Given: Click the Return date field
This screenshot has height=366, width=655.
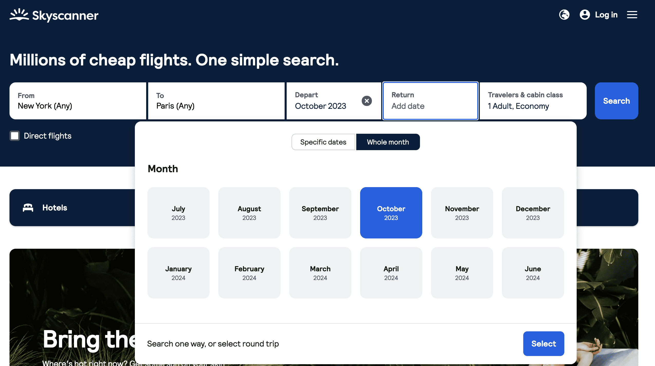Looking at the screenshot, I should [x=430, y=101].
